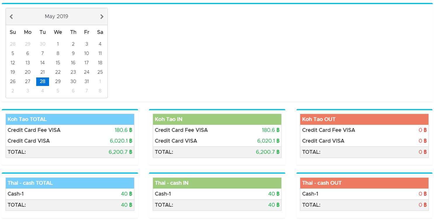This screenshot has width=434, height=221.
Task: Select the Thai - cash IN header
Action: (217, 183)
